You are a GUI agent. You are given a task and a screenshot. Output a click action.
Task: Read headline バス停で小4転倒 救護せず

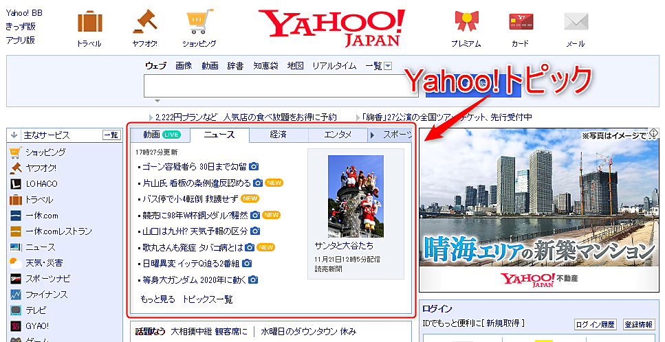tap(190, 199)
